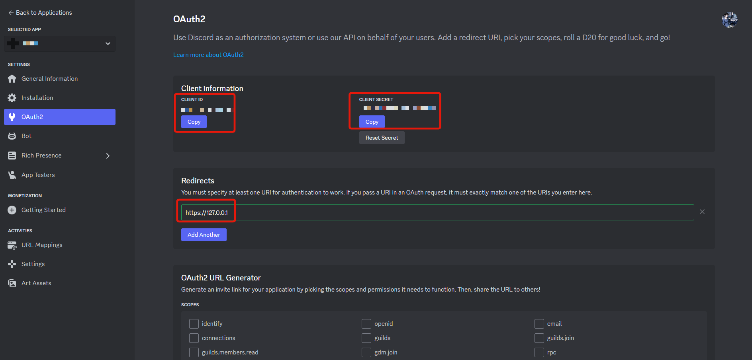The width and height of the screenshot is (752, 360).
Task: Open the selected app dropdown
Action: [60, 43]
